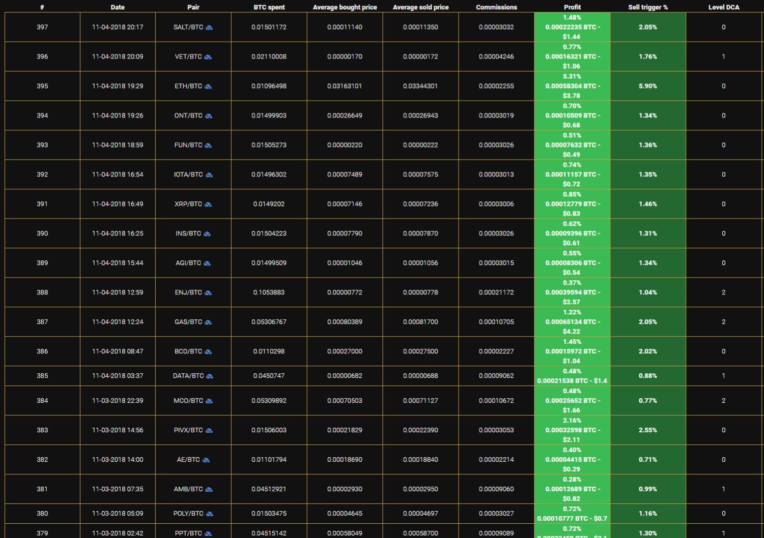Select the PIVX/BTC pair name
Image resolution: width=764 pixels, height=538 pixels.
(x=188, y=430)
